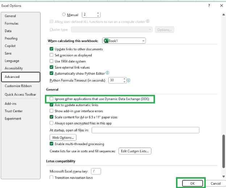Screen dimensions: 226x188
Task: Click the scrollbar up arrow
Action: 223,14
